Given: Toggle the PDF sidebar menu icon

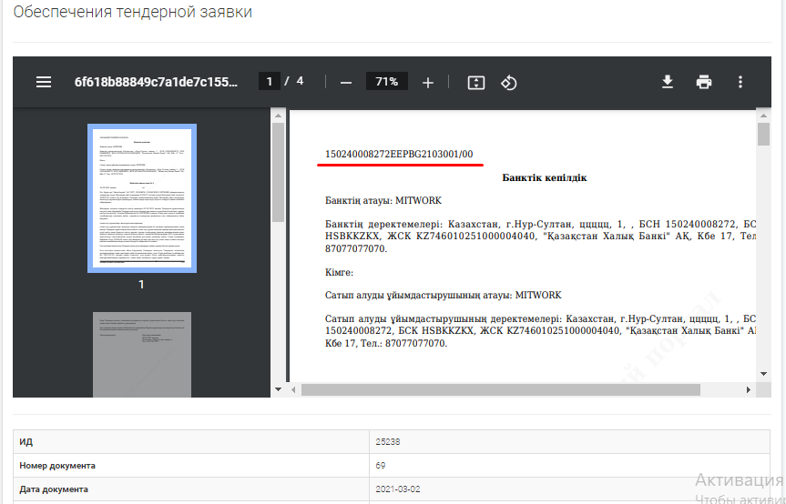Looking at the screenshot, I should 44,82.
